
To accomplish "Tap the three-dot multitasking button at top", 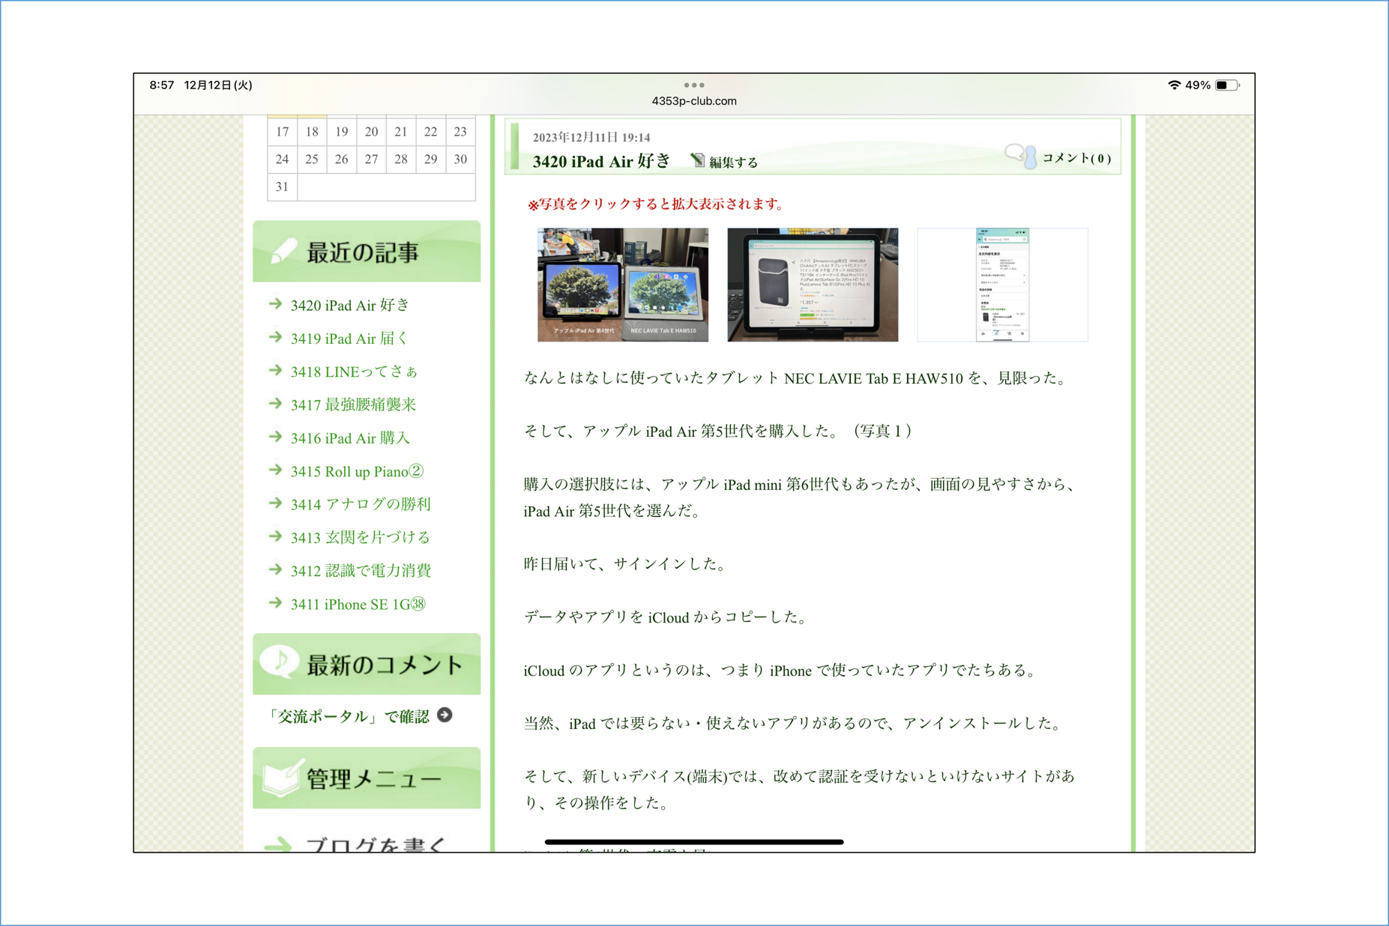I will pyautogui.click(x=694, y=85).
